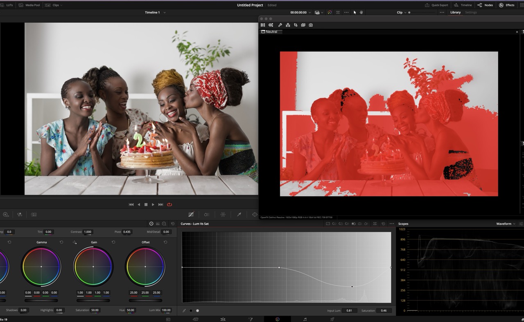This screenshot has height=322, width=524.
Task: Close the Neutral viewer tab
Action: (x=517, y=31)
